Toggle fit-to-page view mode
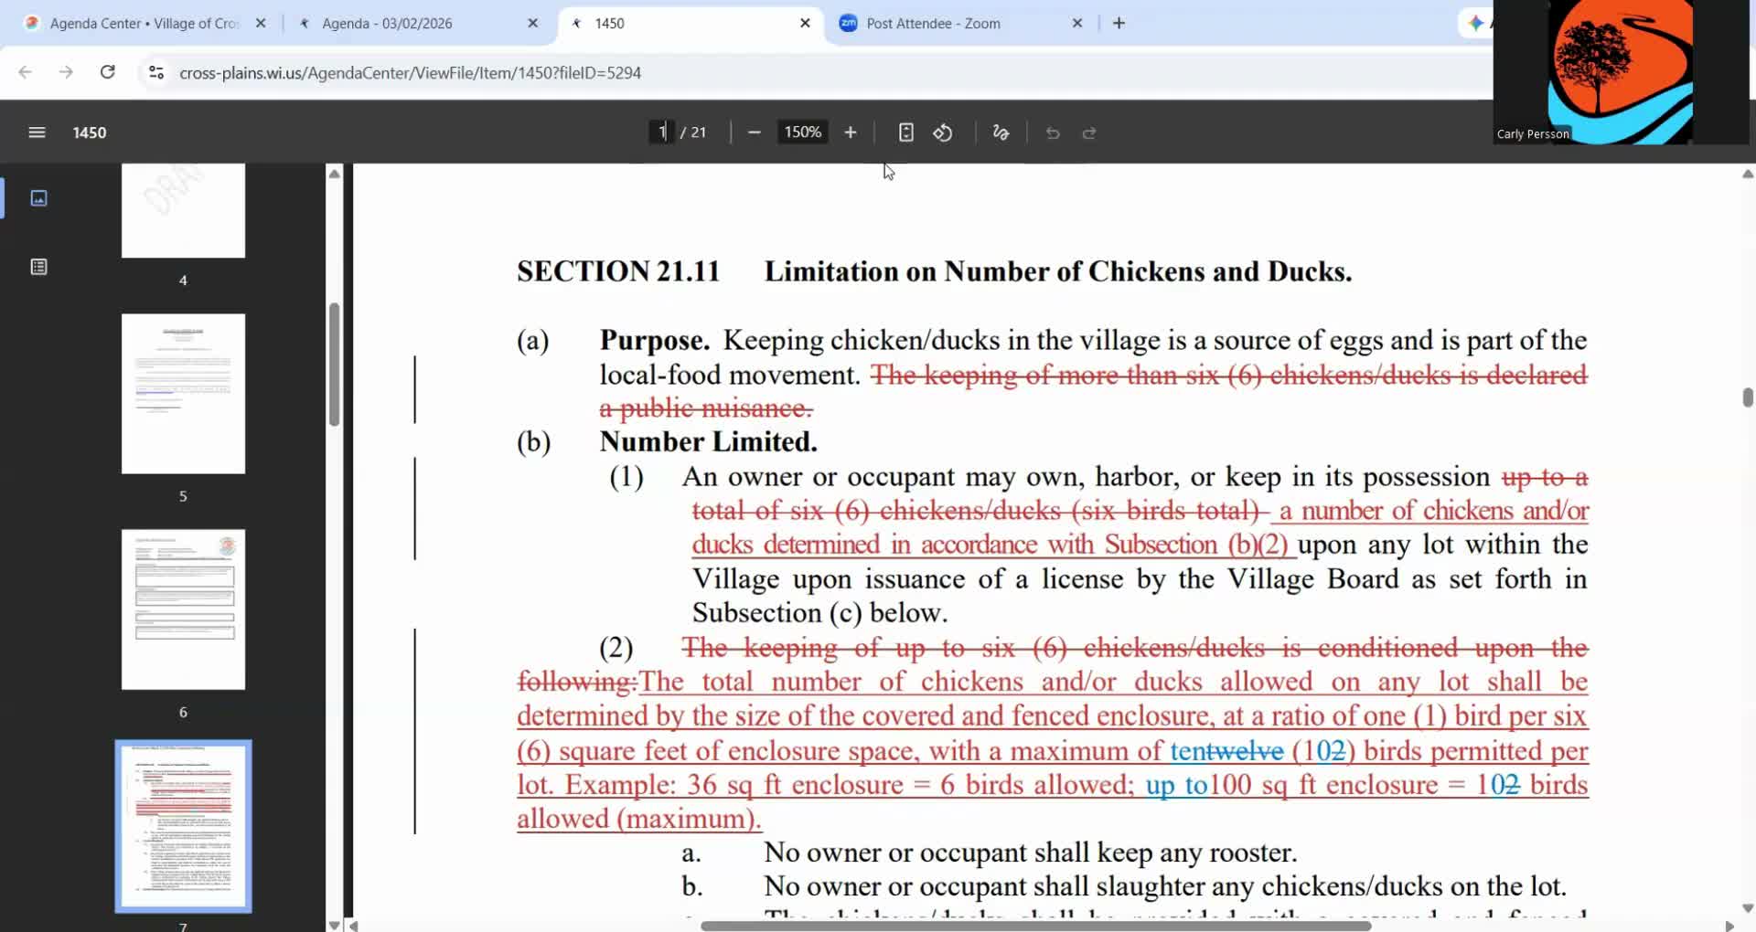This screenshot has width=1756, height=932. point(905,132)
